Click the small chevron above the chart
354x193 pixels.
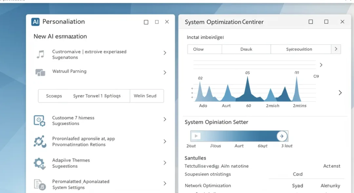tap(321, 65)
